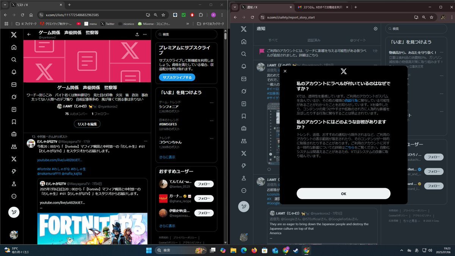Open the 偽装行為 link in the dialog
The width and height of the screenshot is (455, 256).
pyautogui.click(x=351, y=101)
